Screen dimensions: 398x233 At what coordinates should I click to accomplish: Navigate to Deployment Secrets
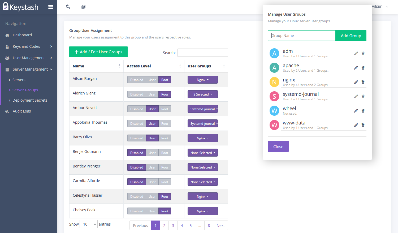pos(30,100)
